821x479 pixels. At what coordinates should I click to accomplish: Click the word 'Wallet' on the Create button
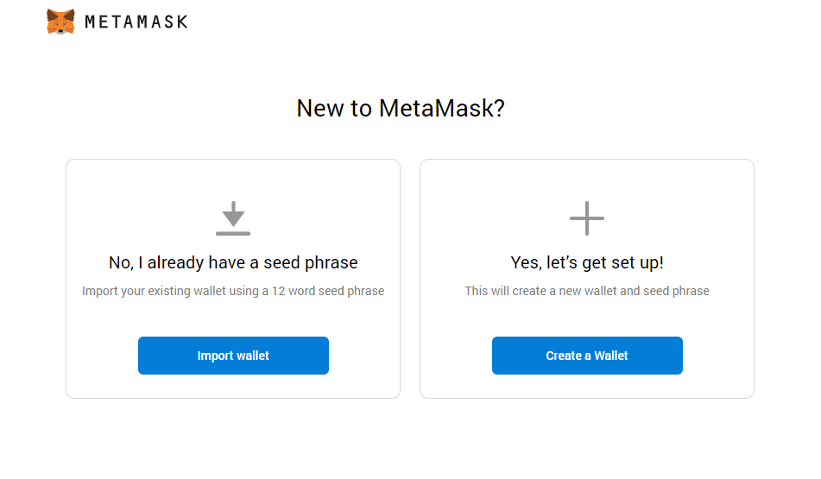pos(611,356)
